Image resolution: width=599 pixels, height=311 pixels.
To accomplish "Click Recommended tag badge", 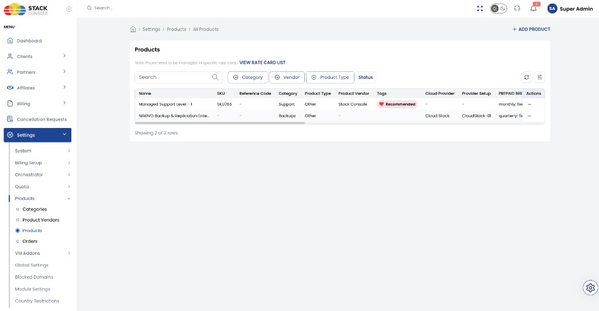I will coord(397,104).
